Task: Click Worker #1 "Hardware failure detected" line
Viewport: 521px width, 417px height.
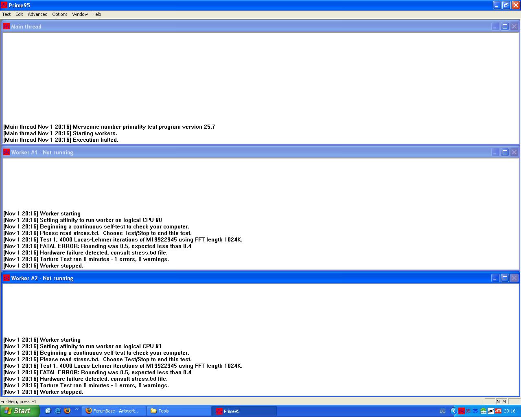Action: [85, 252]
